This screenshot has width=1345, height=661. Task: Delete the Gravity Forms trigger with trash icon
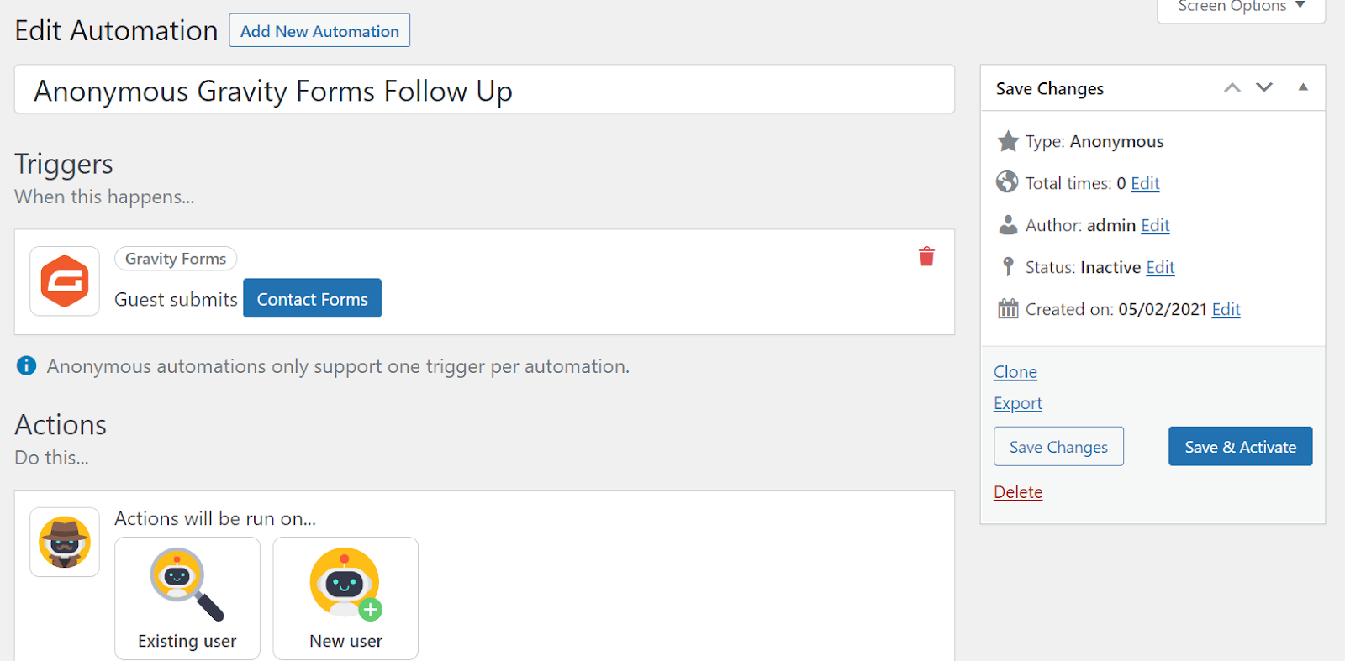coord(926,256)
